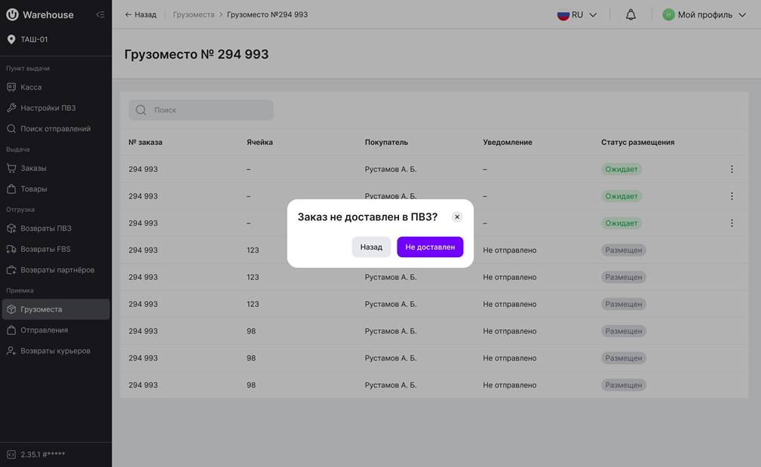The width and height of the screenshot is (761, 467).
Task: Click the location pin icon for ТАШ-01
Action: click(x=11, y=39)
